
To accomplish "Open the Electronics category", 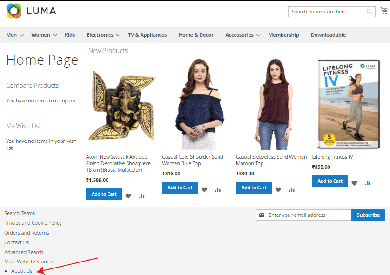I will coord(100,35).
